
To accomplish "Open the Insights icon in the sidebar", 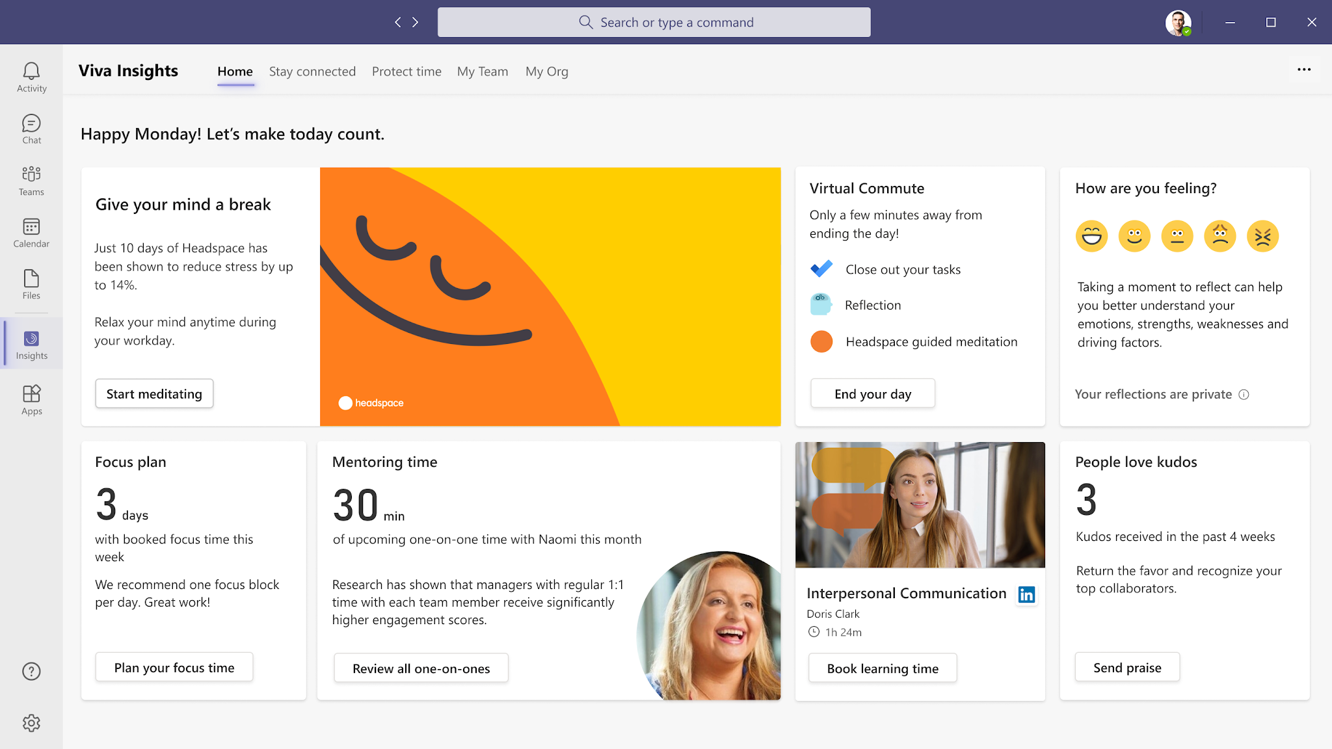I will click(x=31, y=343).
